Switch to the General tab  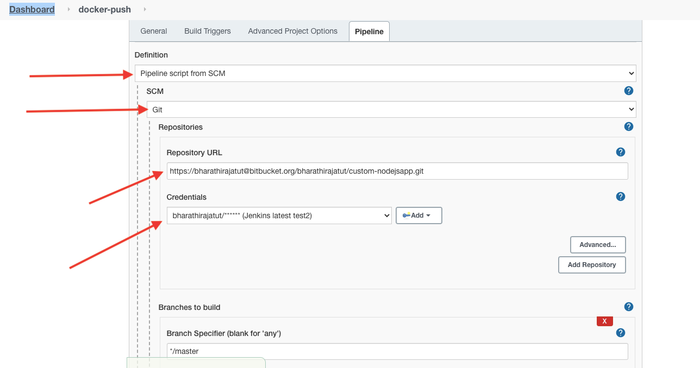(x=154, y=31)
